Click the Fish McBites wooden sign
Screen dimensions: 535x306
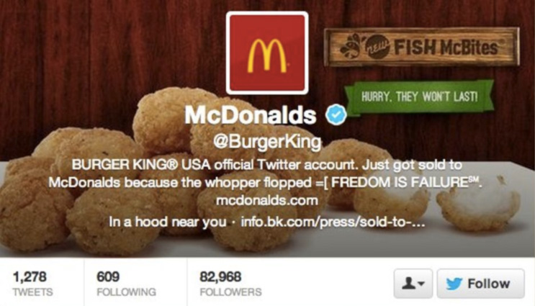[421, 47]
